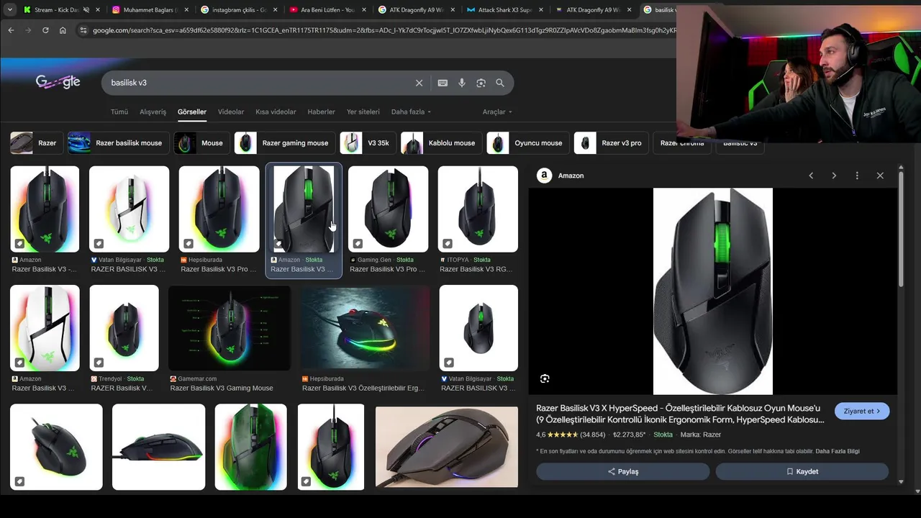
Task: Click in the basilisk v3 search input field
Action: pyautogui.click(x=259, y=83)
